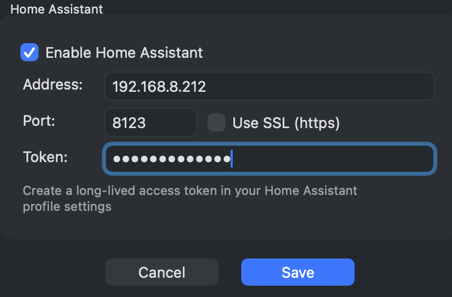This screenshot has height=297, width=452.
Task: Save the Home Assistant settings
Action: pos(297,273)
